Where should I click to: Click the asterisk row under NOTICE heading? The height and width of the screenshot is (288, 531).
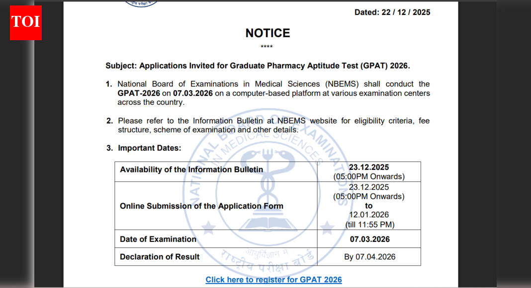click(x=267, y=46)
